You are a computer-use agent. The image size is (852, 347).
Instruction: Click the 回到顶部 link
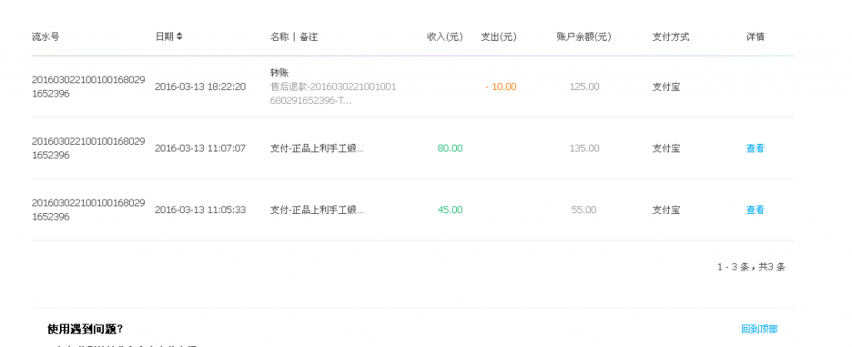pyautogui.click(x=759, y=329)
